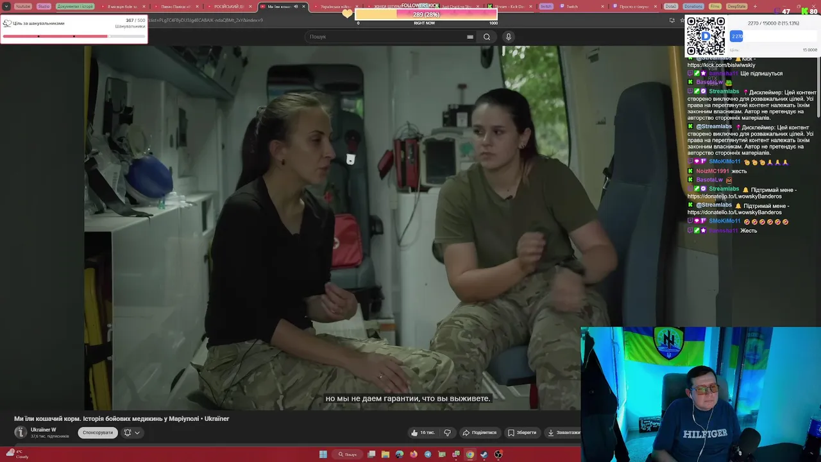Open Chrome from the taskbar

(470, 454)
